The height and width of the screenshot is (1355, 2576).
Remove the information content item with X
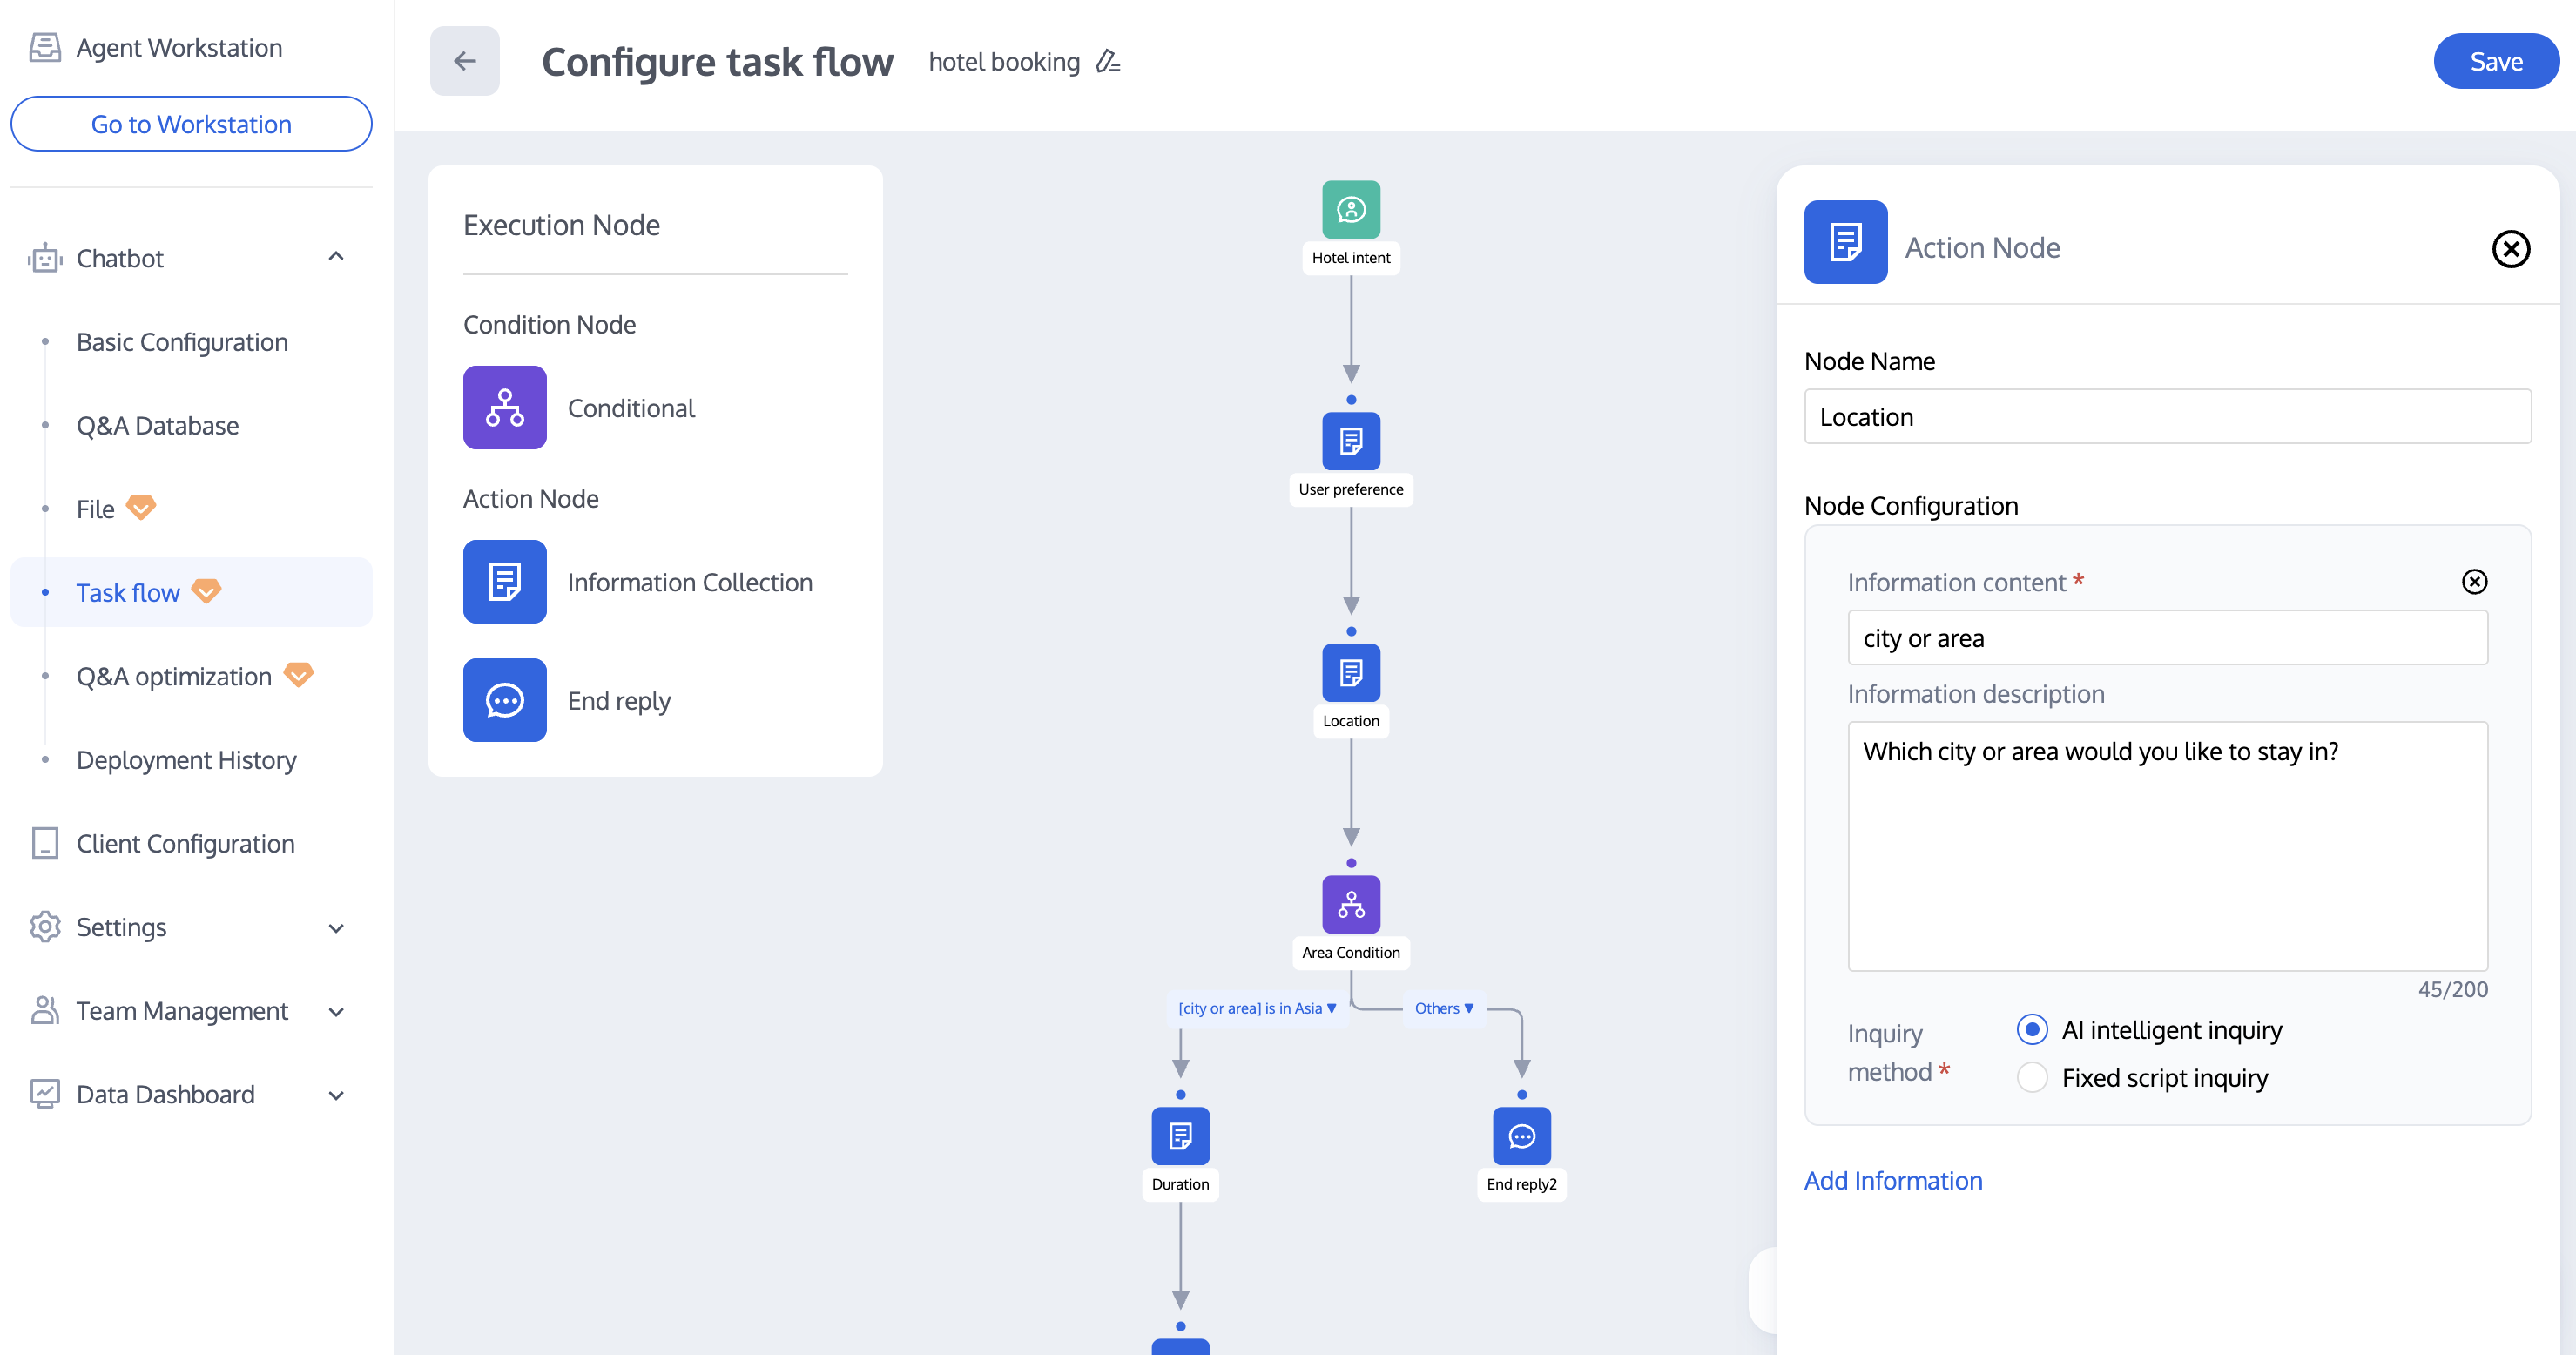2474,582
